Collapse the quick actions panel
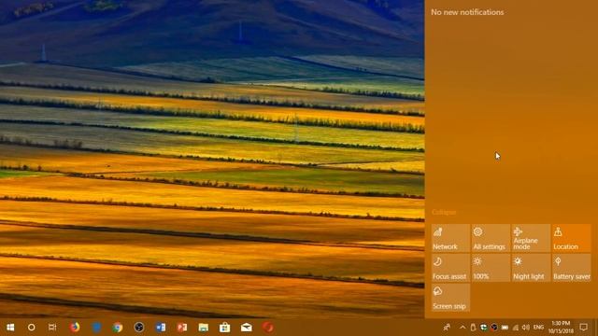The image size is (598, 336). coord(444,212)
